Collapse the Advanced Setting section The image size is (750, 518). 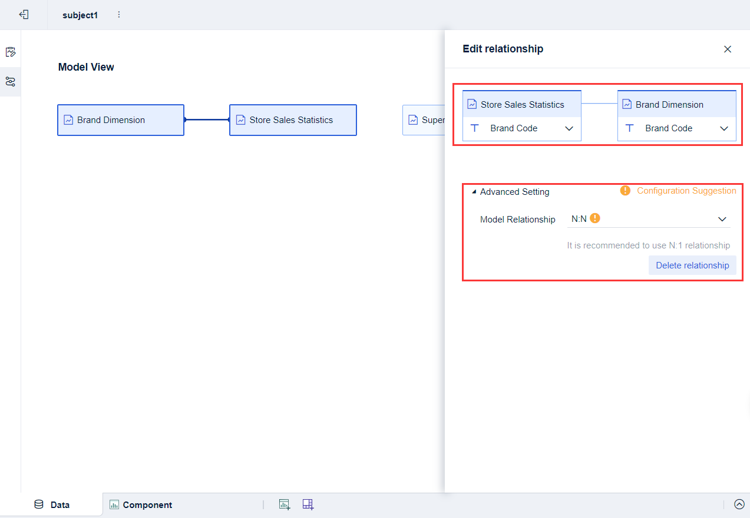[473, 191]
